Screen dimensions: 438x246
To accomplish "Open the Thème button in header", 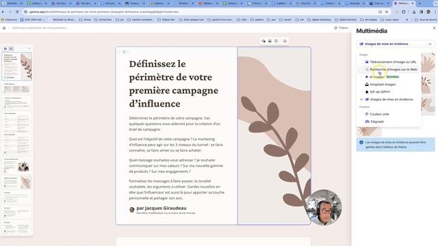I will point(341,28).
